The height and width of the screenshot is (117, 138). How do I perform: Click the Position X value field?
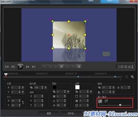15,88
